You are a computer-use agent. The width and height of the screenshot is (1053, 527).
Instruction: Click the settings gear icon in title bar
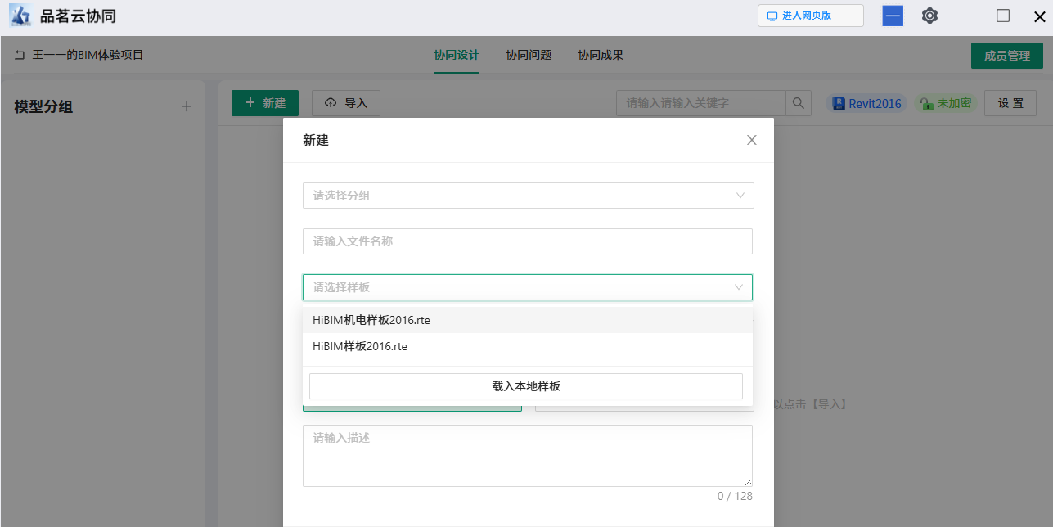tap(929, 16)
